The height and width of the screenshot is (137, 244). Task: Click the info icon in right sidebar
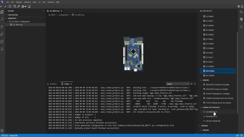[x=241, y=27]
